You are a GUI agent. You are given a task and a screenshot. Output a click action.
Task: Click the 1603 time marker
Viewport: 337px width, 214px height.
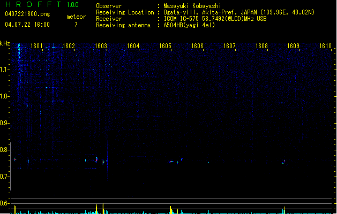[x=101, y=46]
